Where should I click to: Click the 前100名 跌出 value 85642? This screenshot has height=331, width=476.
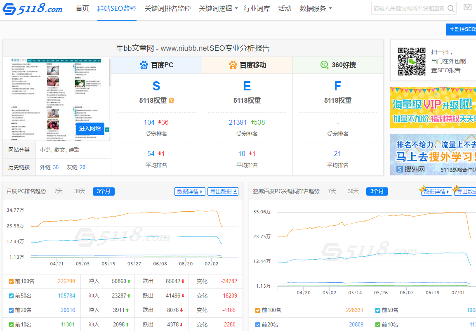tap(173, 281)
